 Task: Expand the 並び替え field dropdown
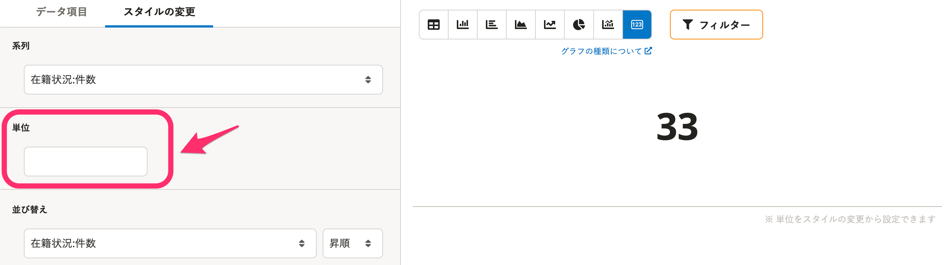coord(170,243)
